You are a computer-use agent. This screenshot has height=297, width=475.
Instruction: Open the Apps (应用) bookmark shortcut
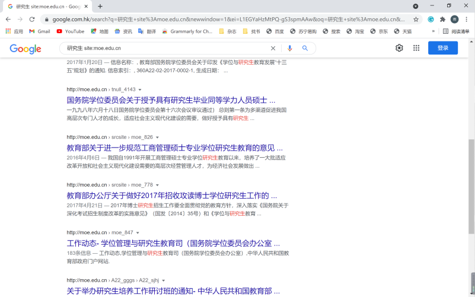[x=14, y=31]
